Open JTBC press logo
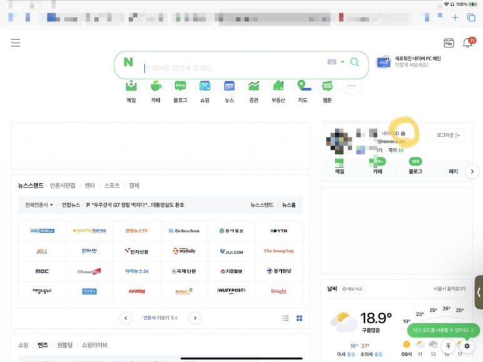The image size is (483, 362). click(42, 251)
